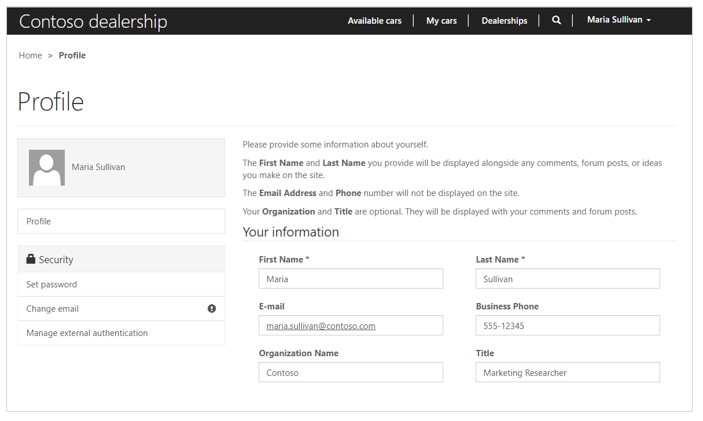
Task: Click the First Name input field
Action: coord(351,279)
